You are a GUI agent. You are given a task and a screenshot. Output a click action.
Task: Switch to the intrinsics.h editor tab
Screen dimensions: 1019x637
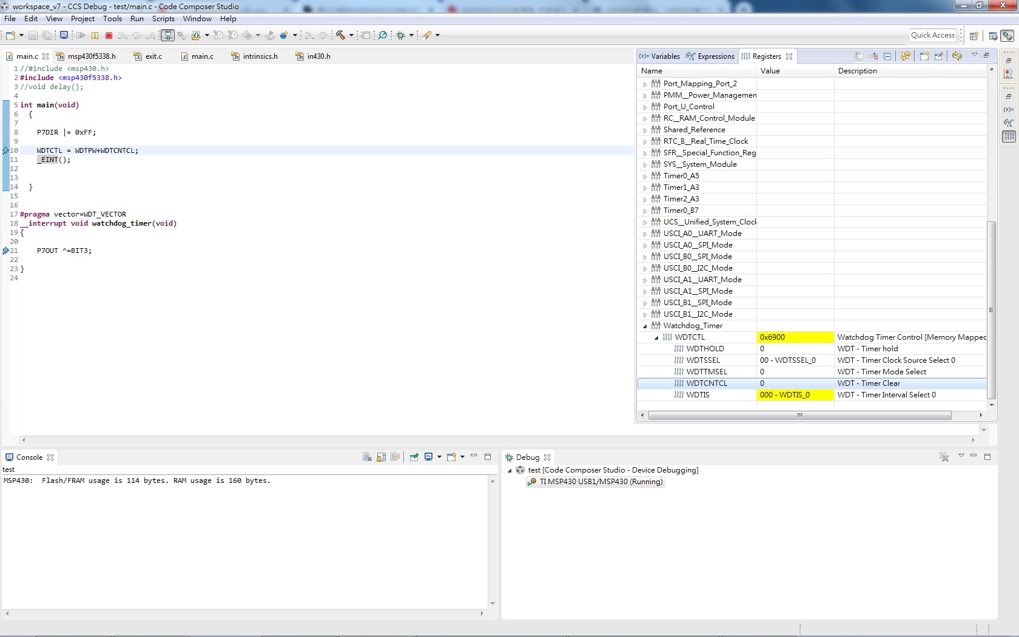(255, 56)
